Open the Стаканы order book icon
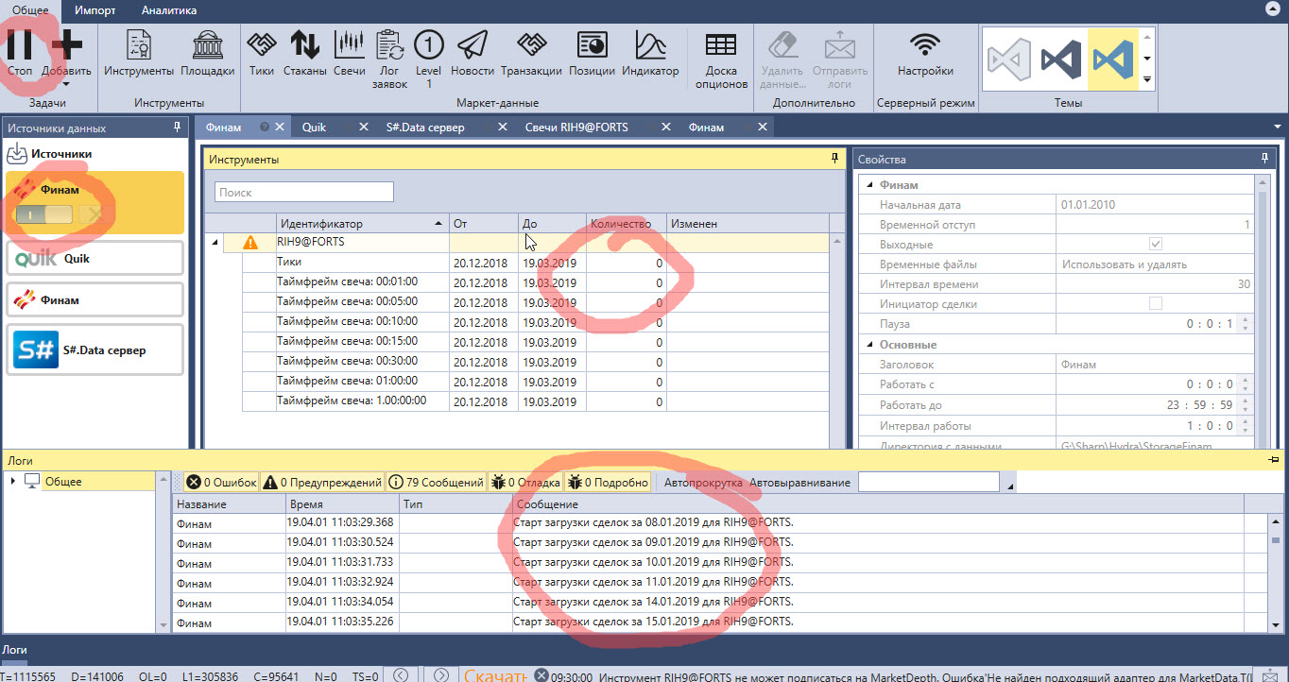Image resolution: width=1289 pixels, height=682 pixels. 304,44
